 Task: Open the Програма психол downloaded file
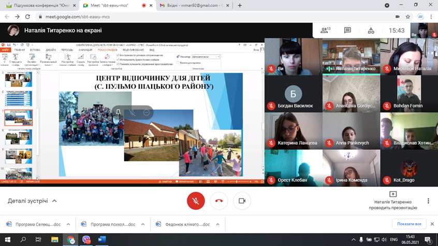coord(109,224)
